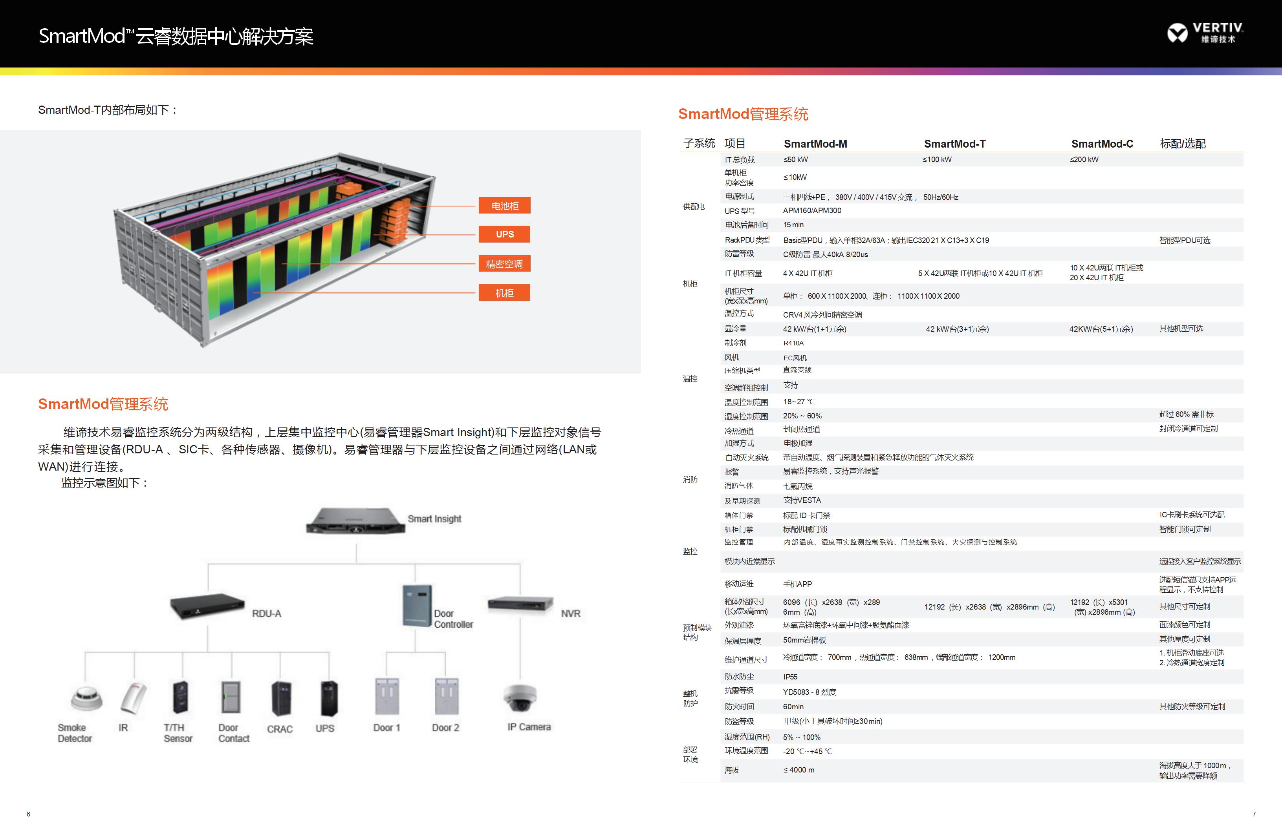
Task: Click the Vertiv logo in the header
Action: coord(1205,33)
